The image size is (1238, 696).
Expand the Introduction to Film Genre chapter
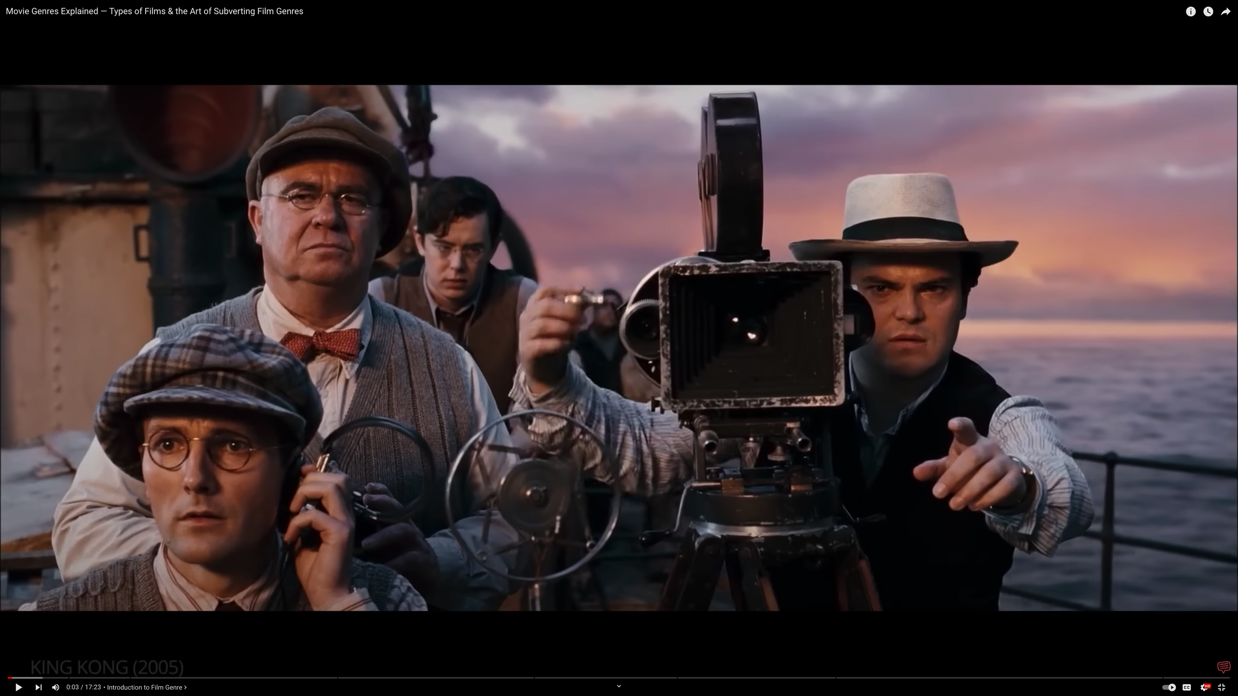[x=145, y=687]
